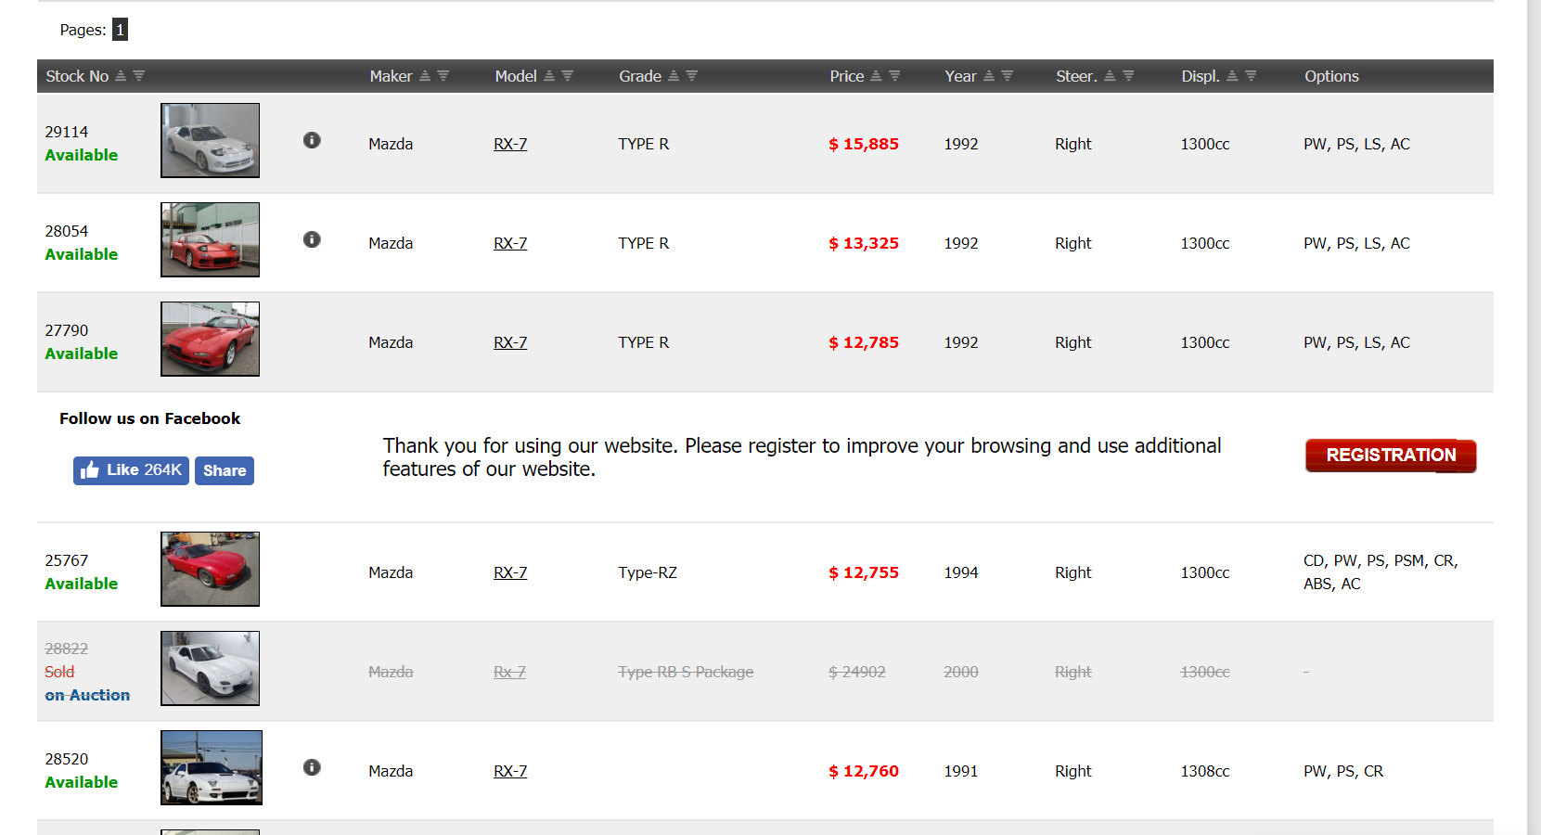Screen dimensions: 1541x835
Task: Sort Maker column ascending
Action: coord(425,76)
